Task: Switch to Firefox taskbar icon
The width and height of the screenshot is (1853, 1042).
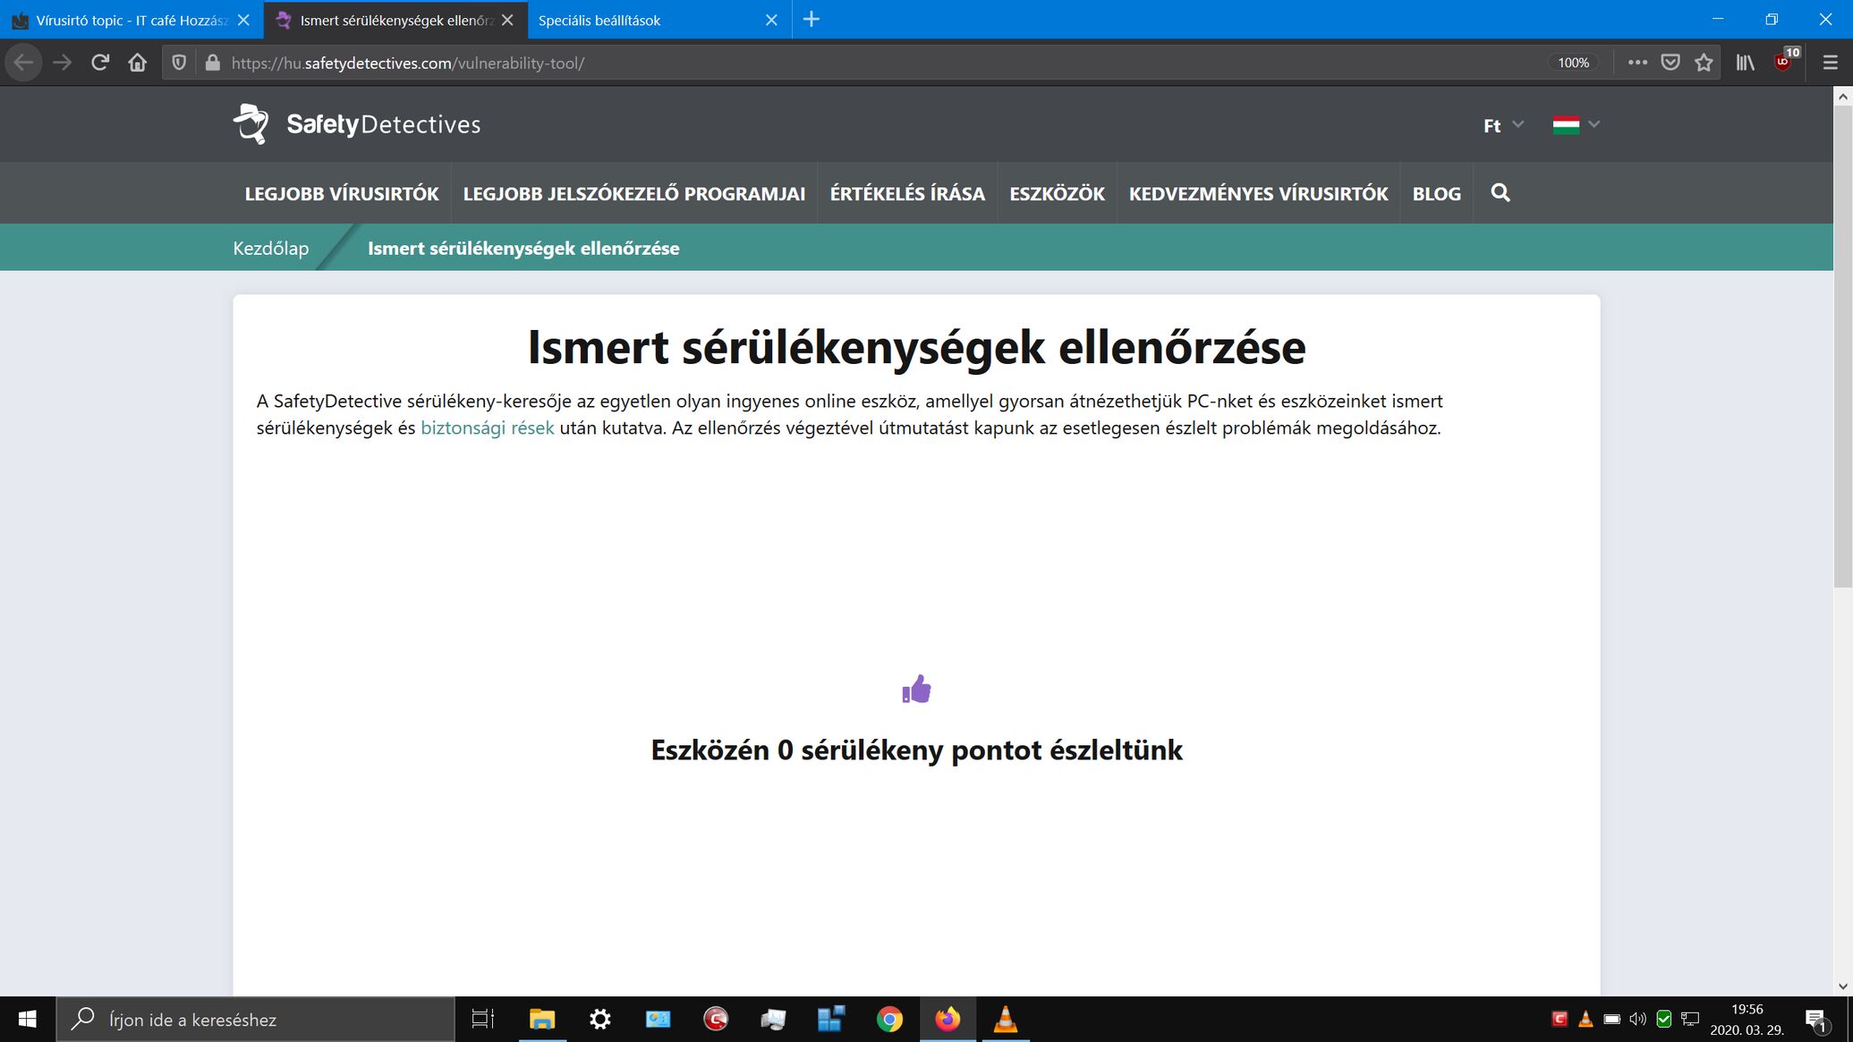Action: tap(948, 1020)
